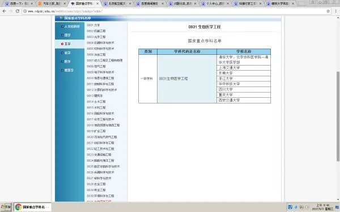
Task: Open 0824 船舶与海洋工程 link
Action: 100,161
